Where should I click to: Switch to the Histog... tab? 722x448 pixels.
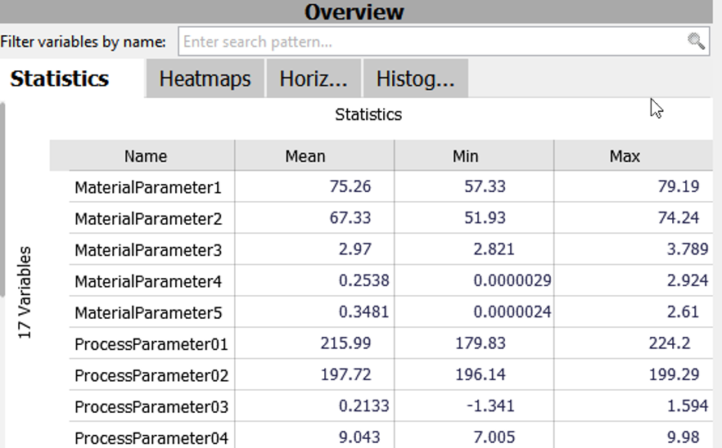[415, 79]
